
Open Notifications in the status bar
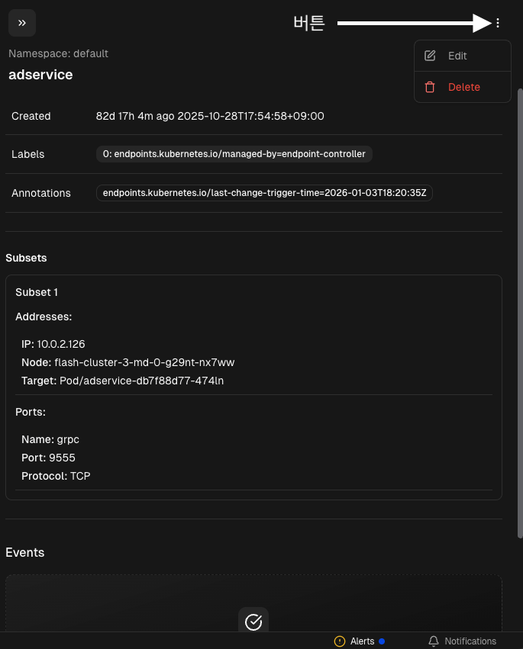click(x=470, y=641)
